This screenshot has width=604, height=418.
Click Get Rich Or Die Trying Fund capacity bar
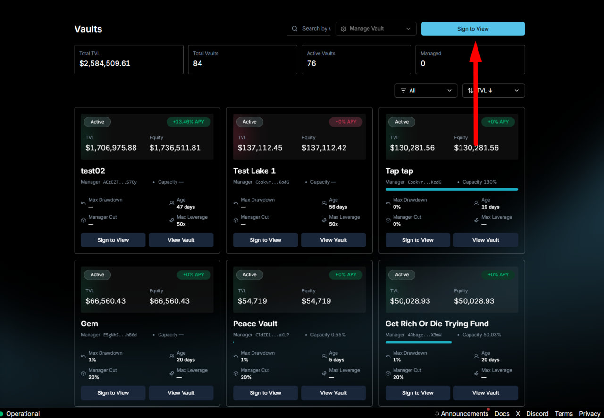pos(419,342)
